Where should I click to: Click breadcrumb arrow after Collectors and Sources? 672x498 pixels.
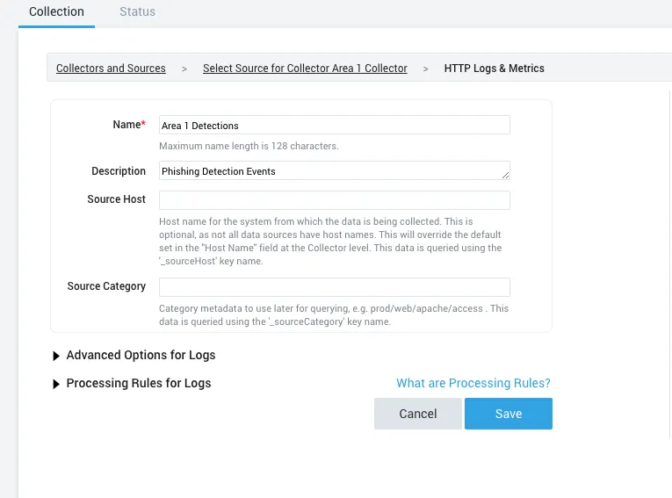184,69
